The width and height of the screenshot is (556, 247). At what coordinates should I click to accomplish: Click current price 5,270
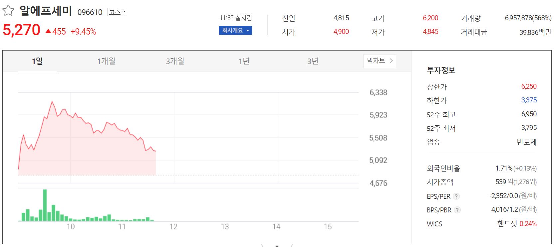[21, 30]
